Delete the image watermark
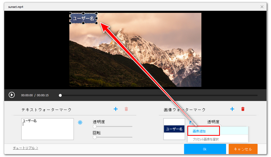This screenshot has height=157, width=271. 243,109
